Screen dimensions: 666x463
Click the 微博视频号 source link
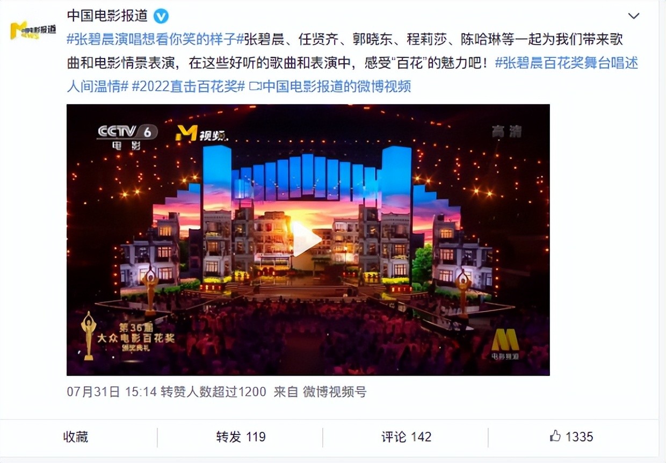click(335, 392)
